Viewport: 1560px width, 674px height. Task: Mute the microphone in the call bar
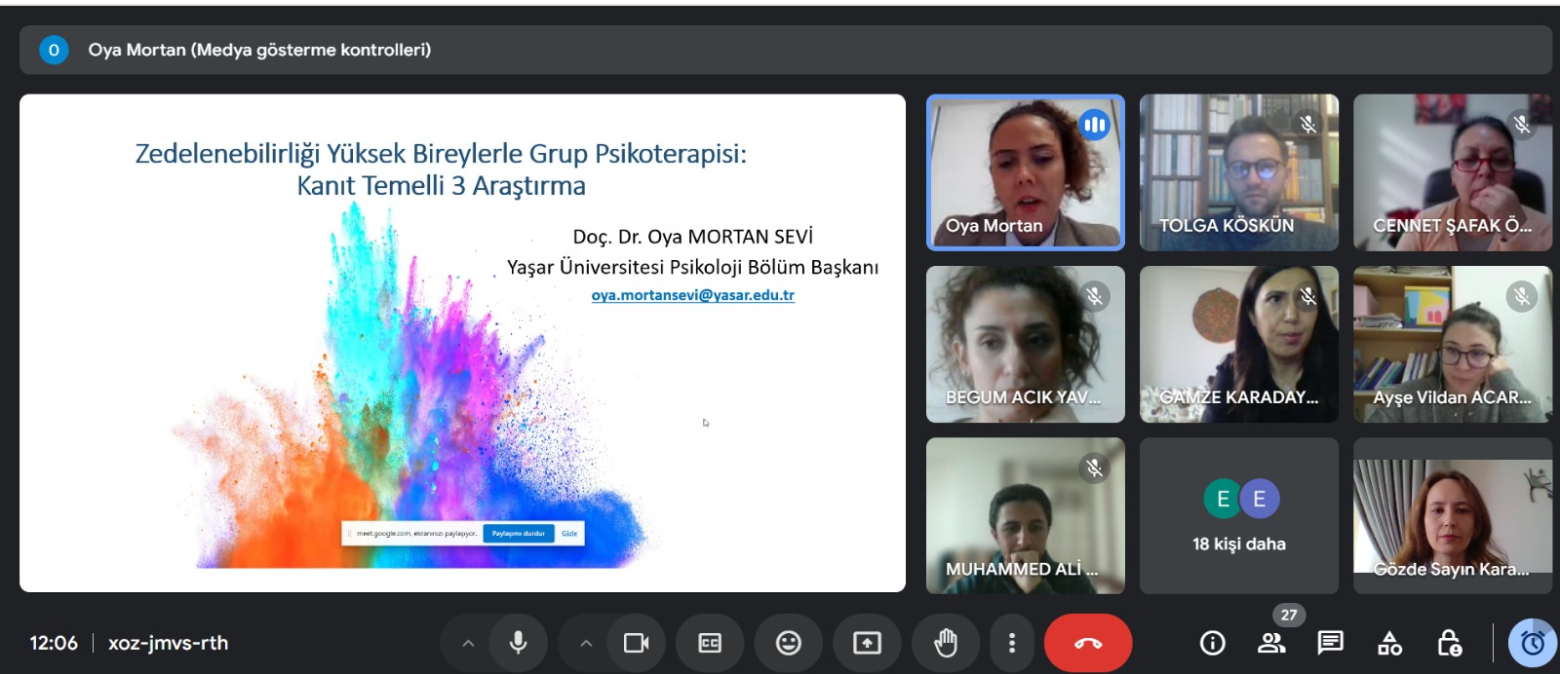click(x=519, y=643)
